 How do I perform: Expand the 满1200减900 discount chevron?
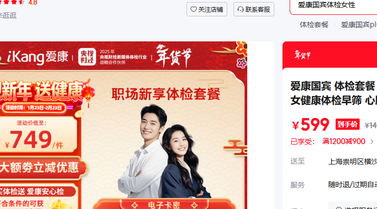point(372,142)
